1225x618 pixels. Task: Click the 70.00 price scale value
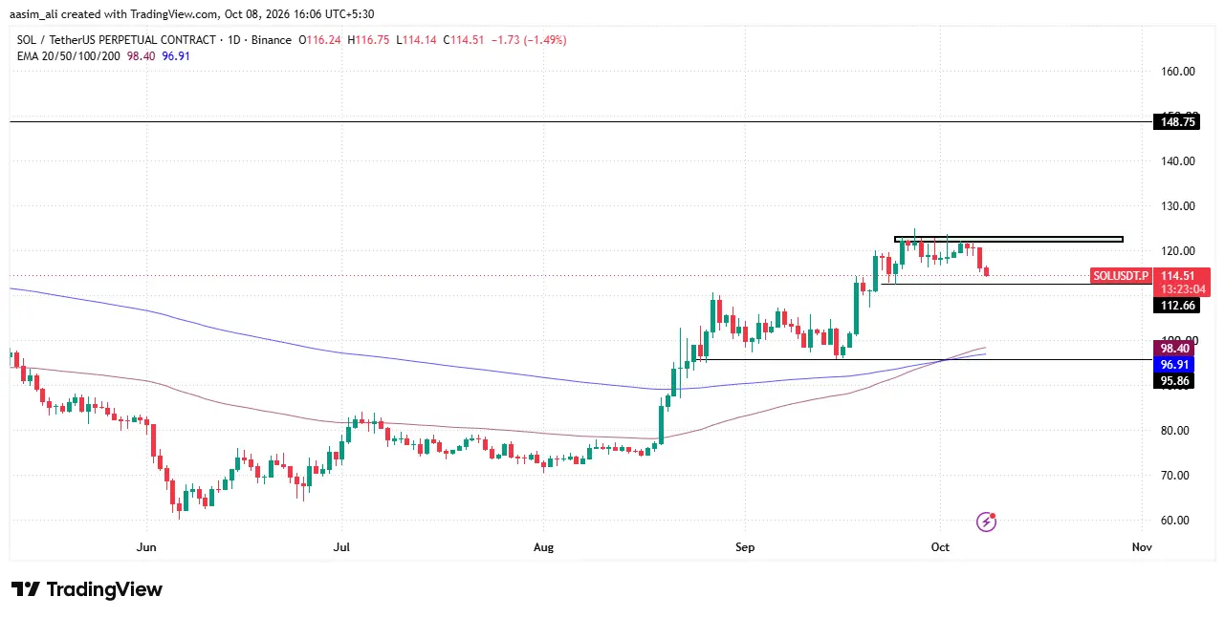(1175, 475)
